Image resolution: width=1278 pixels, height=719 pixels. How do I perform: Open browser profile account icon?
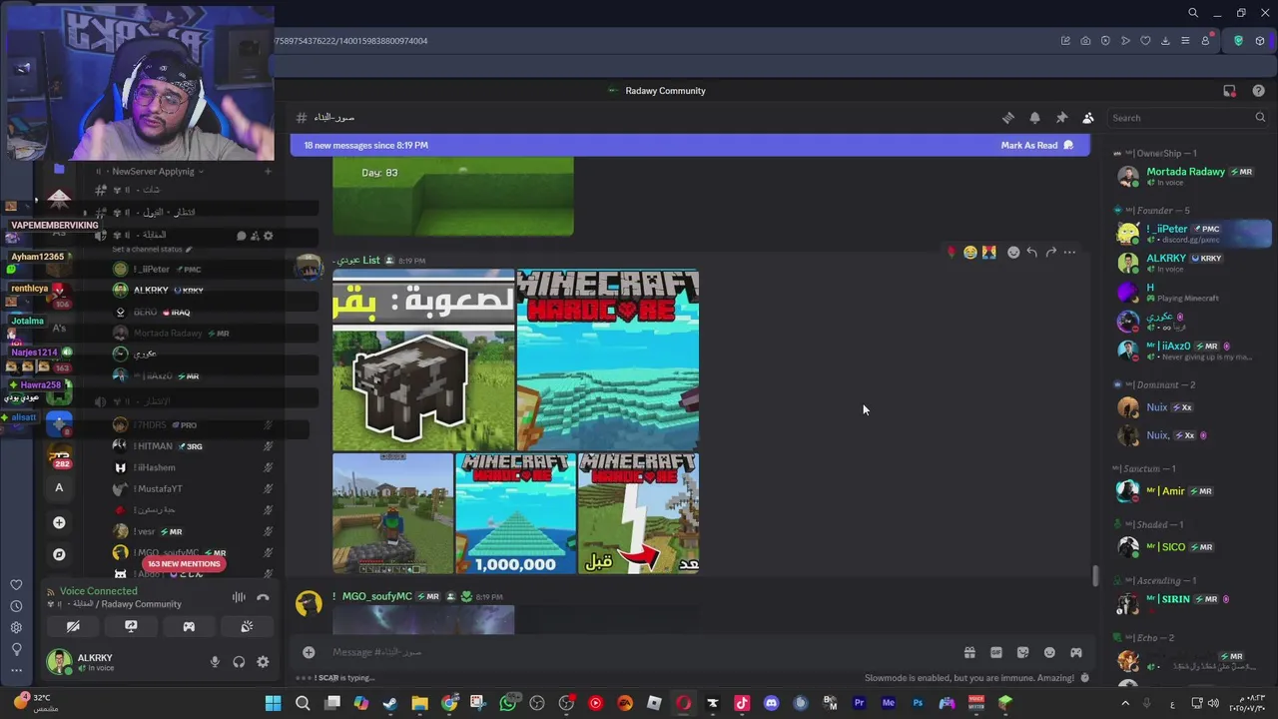tap(1206, 41)
